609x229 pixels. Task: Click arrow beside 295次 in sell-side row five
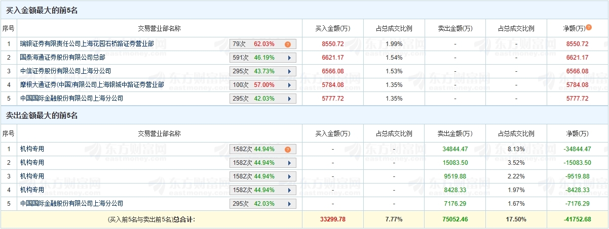(x=289, y=204)
